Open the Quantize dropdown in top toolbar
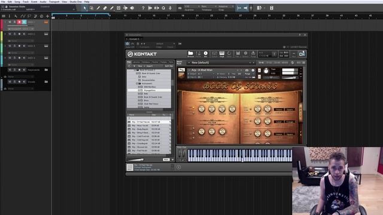 (x=193, y=7)
